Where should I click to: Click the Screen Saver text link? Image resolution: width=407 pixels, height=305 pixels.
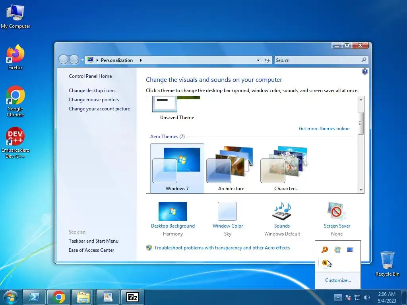(337, 226)
